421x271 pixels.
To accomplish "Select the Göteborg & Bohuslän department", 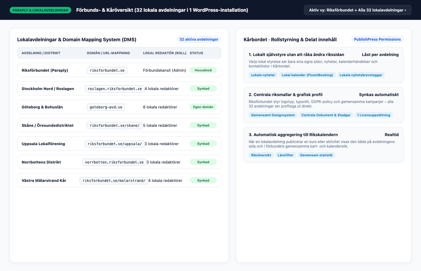I will (x=42, y=107).
